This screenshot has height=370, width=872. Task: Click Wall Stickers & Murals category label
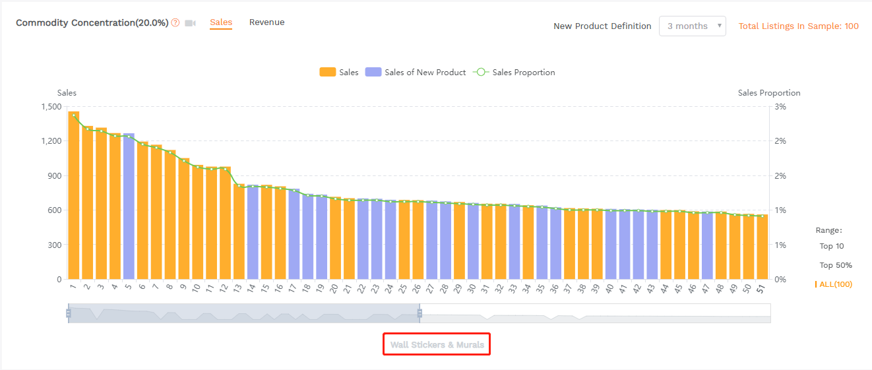tap(437, 345)
